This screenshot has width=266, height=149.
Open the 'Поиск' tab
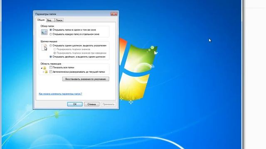click(x=59, y=20)
